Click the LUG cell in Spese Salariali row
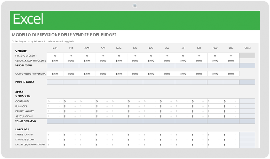This screenshot has width=270, height=159. (151, 135)
